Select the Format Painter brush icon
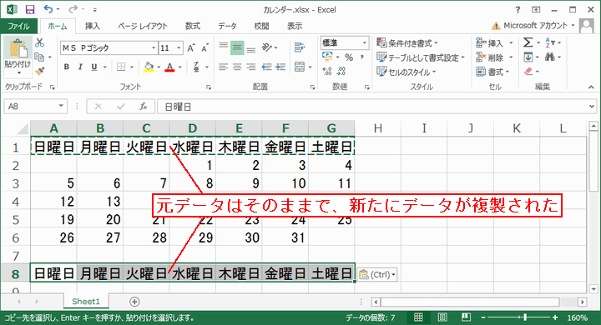This screenshot has width=601, height=325. point(39,71)
